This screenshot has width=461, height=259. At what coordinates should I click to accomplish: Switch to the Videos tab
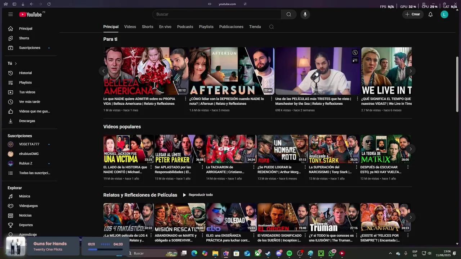130,27
